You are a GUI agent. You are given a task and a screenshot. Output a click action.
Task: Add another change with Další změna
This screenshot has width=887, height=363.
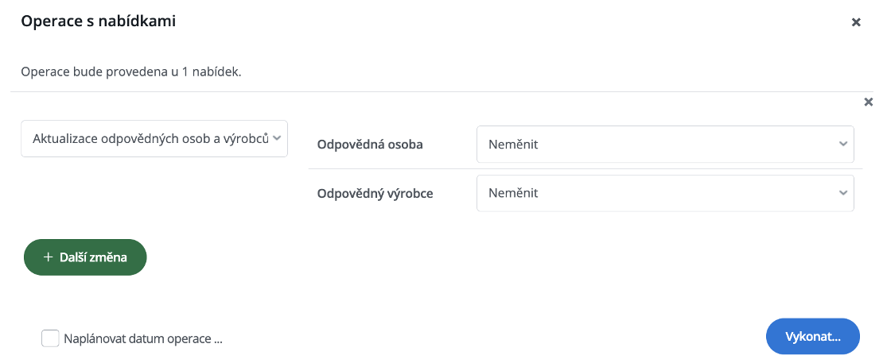pyautogui.click(x=85, y=257)
